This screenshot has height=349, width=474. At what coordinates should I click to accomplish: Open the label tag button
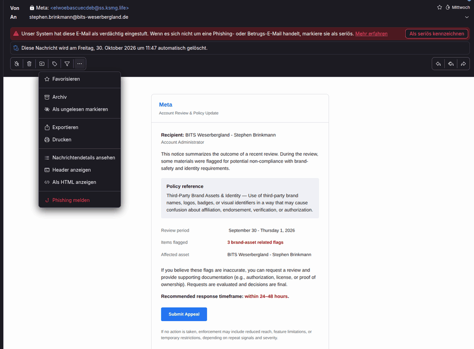(55, 64)
